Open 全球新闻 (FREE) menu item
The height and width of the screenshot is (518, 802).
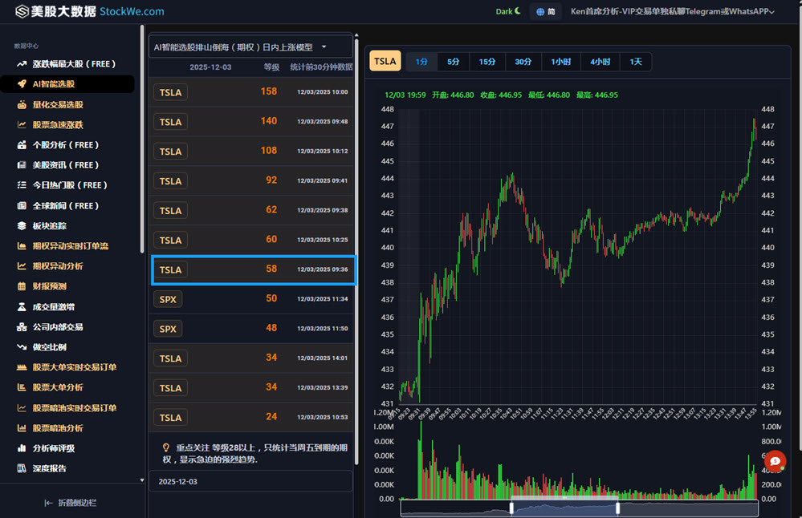pos(65,206)
